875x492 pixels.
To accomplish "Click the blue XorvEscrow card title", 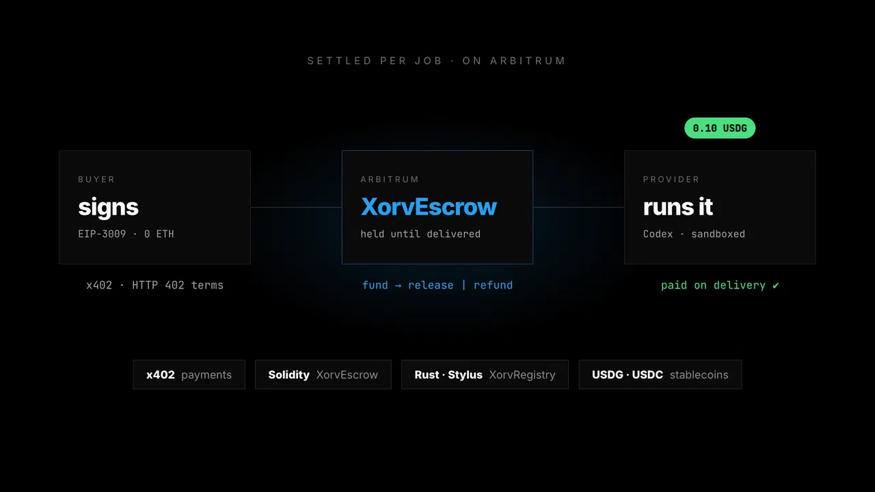I will pos(429,206).
